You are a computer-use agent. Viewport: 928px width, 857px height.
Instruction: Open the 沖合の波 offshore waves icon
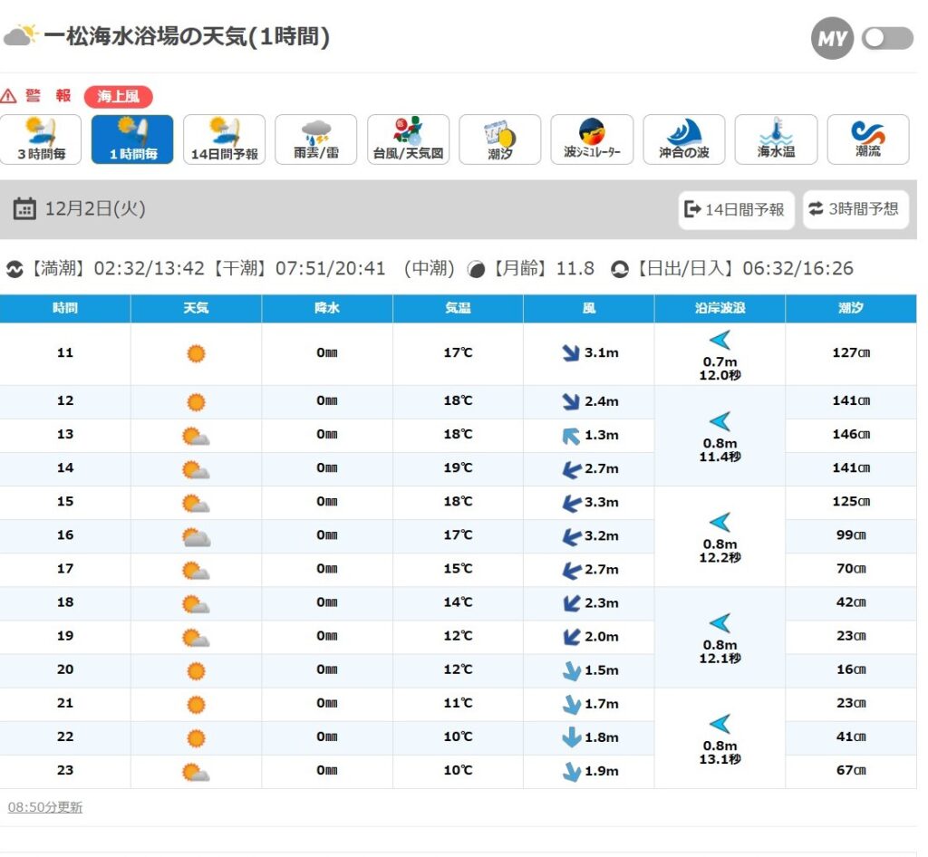click(x=683, y=140)
